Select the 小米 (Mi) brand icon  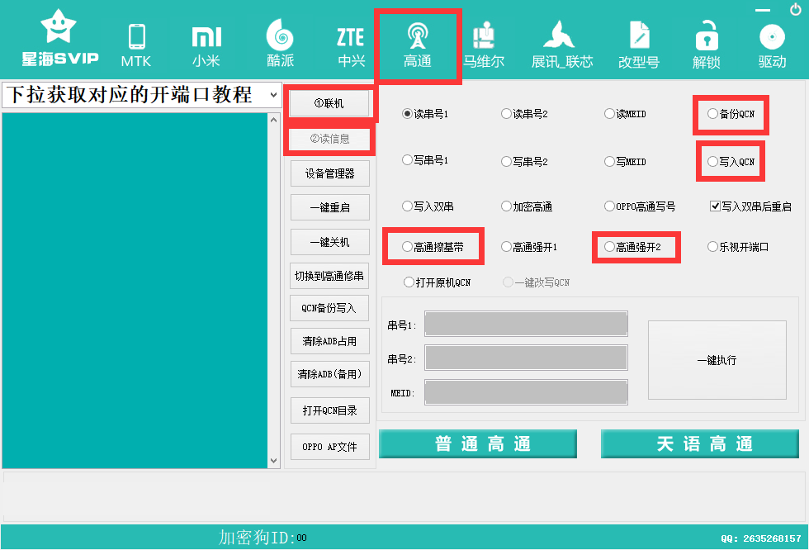click(206, 46)
